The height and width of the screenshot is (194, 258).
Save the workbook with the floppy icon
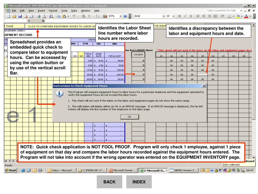coord(20,16)
